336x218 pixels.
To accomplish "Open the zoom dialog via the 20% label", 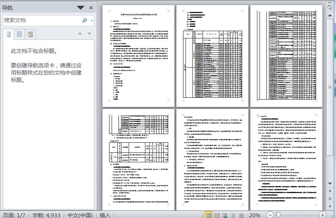I will click(254, 215).
